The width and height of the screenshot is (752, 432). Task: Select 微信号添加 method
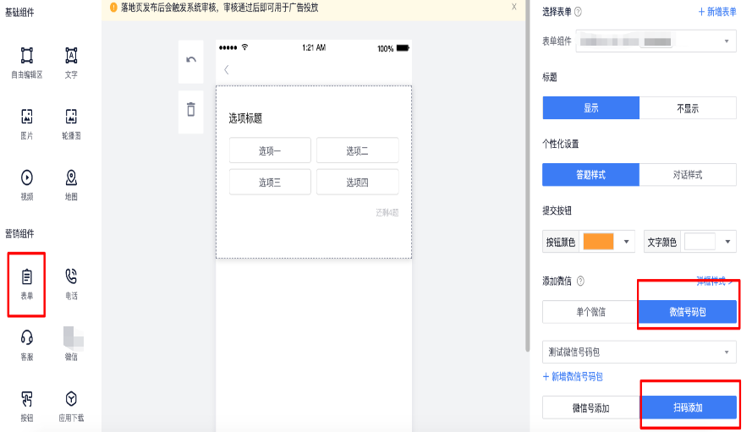(x=590, y=407)
